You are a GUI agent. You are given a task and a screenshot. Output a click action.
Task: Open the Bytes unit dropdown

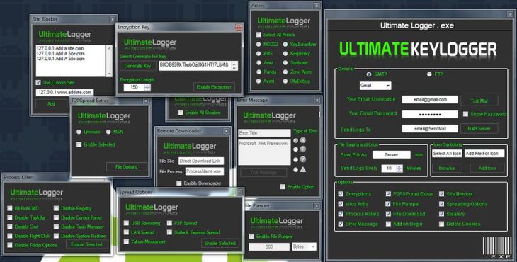pyautogui.click(x=305, y=246)
